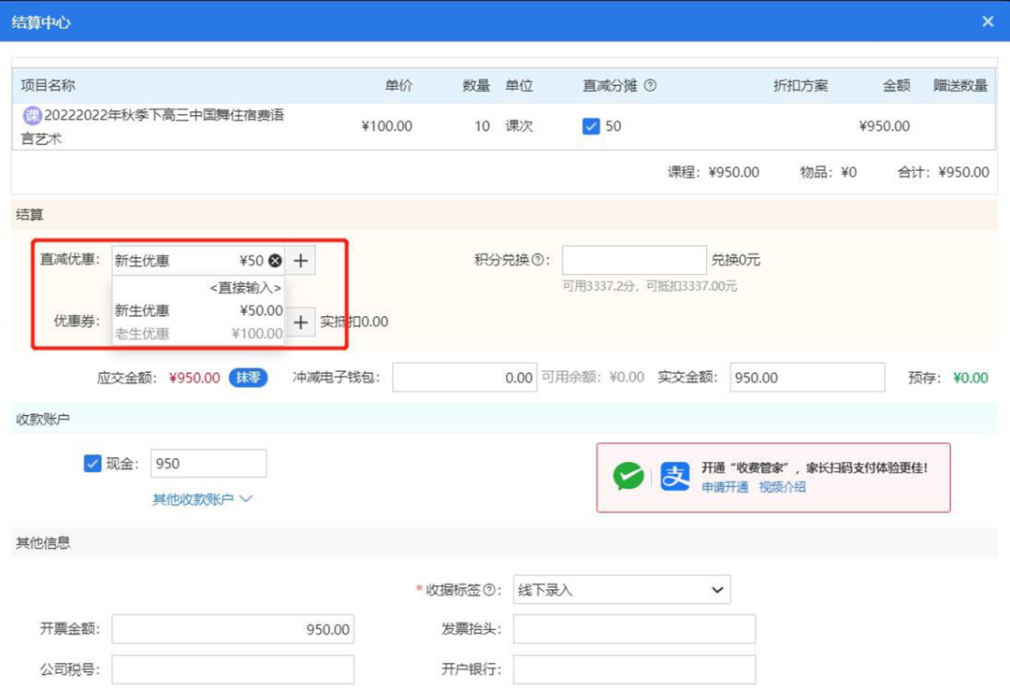Click the Alipay blue icon
The width and height of the screenshot is (1010, 689).
pos(674,477)
